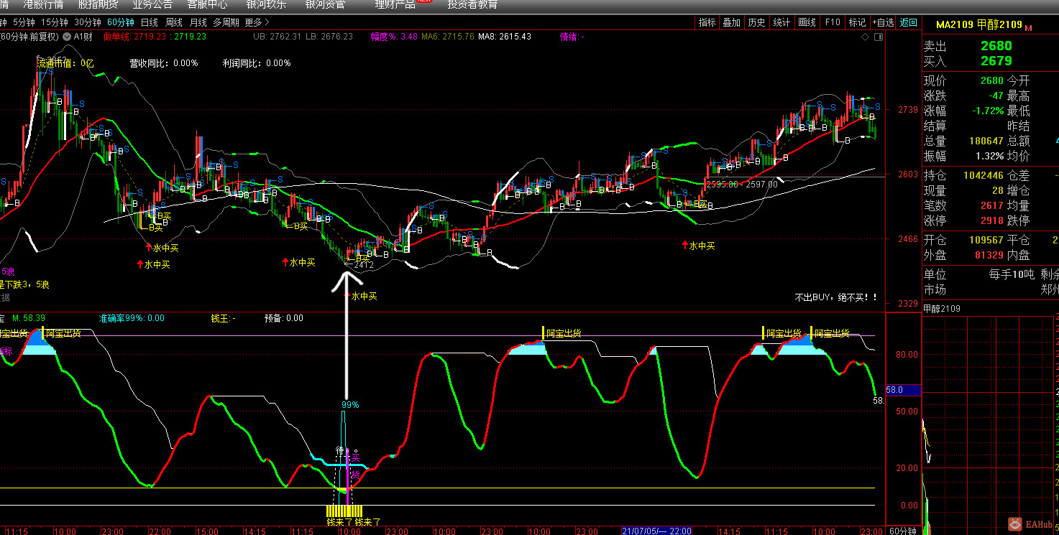This screenshot has height=535, width=1059.
Task: Click the 预备: 0.00 readout
Action: tap(284, 318)
